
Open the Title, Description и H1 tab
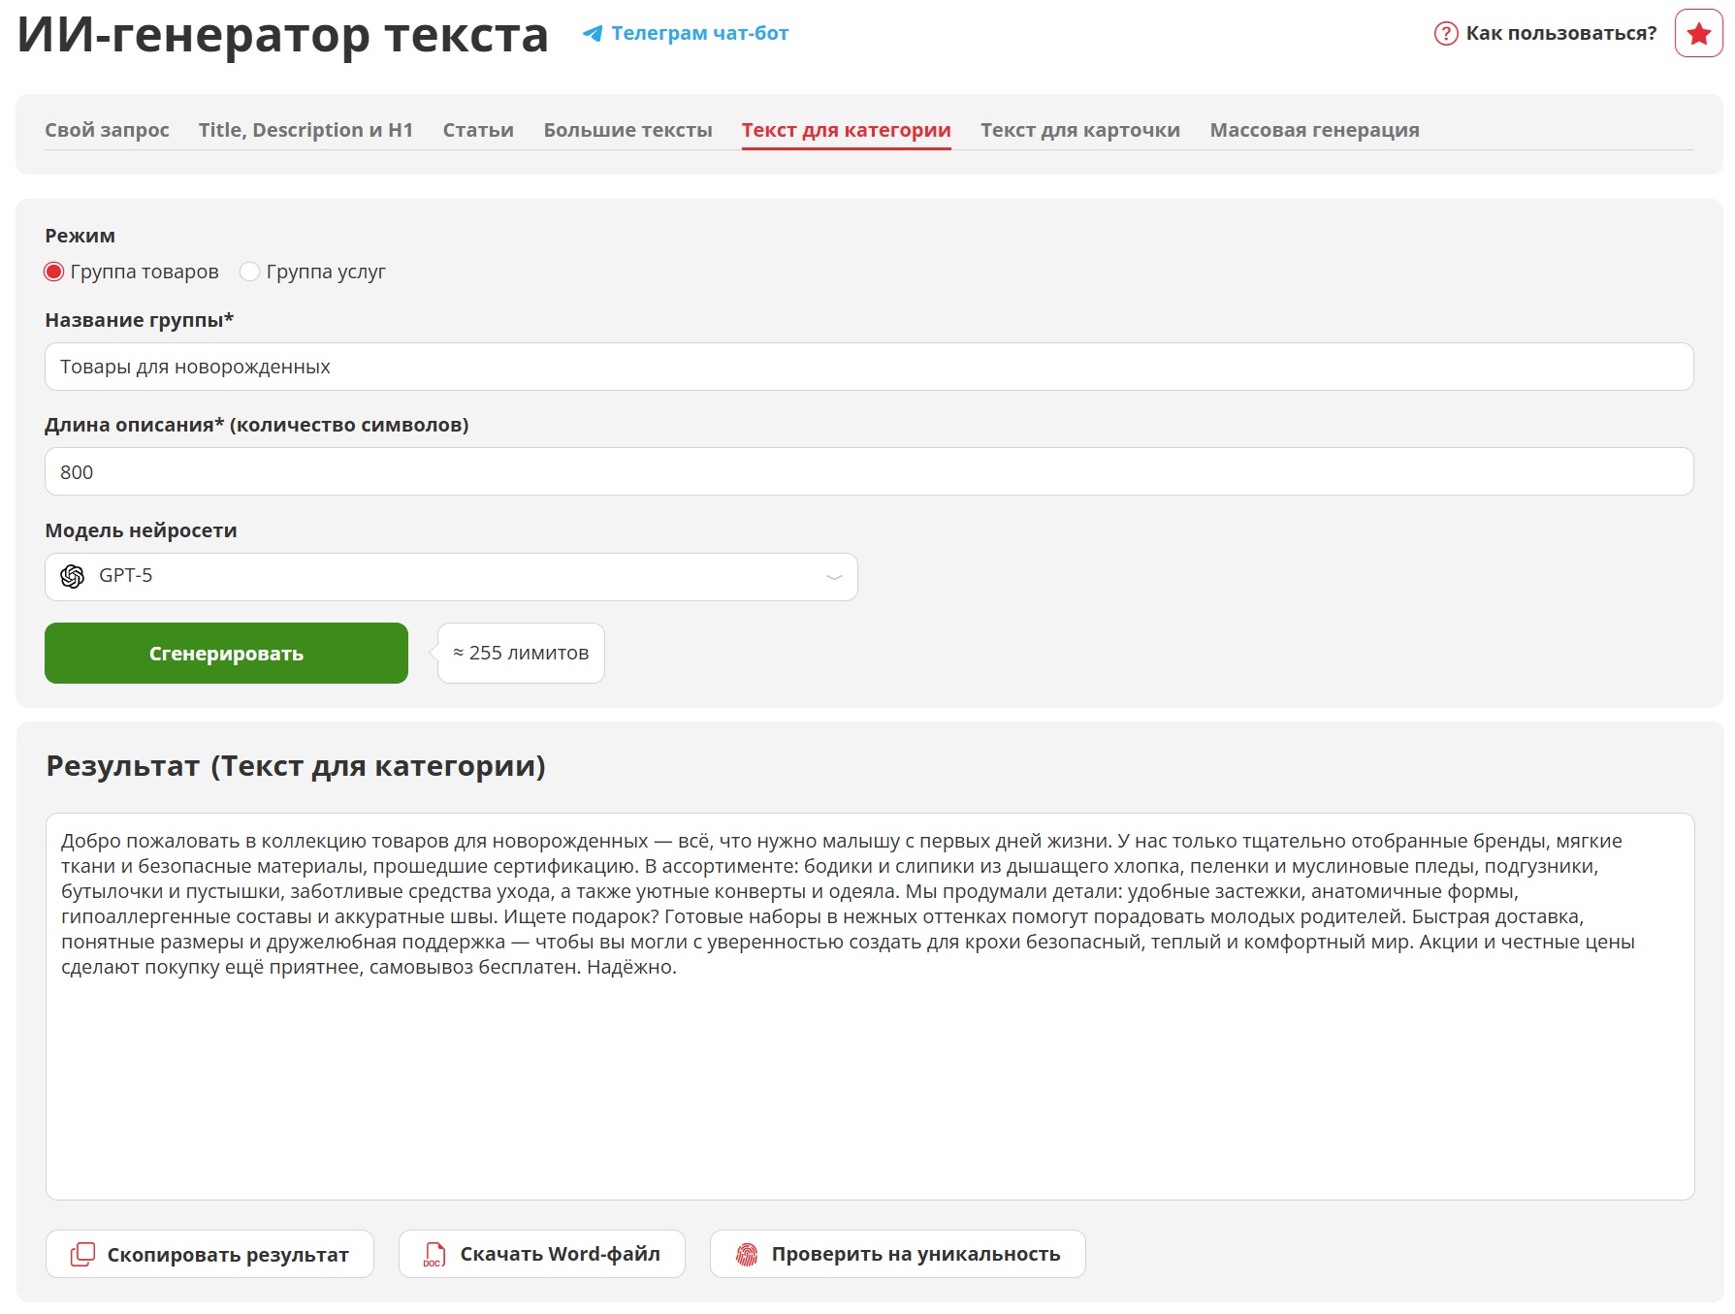click(305, 130)
